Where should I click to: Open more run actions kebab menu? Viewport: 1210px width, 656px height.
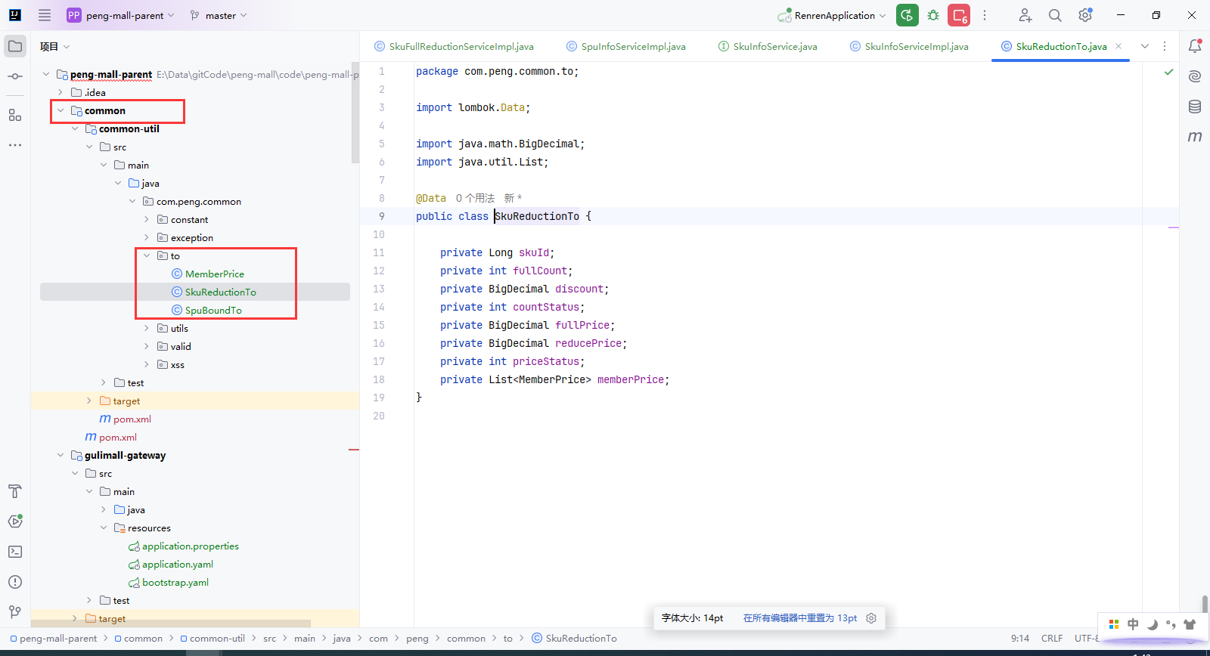985,15
